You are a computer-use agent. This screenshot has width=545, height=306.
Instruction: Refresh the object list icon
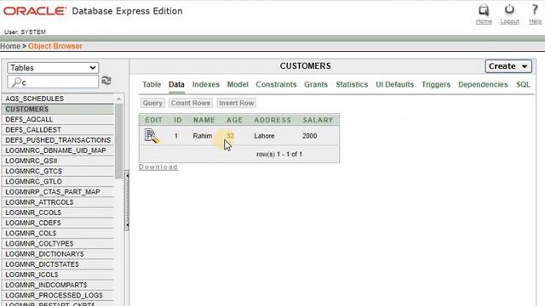click(x=106, y=81)
